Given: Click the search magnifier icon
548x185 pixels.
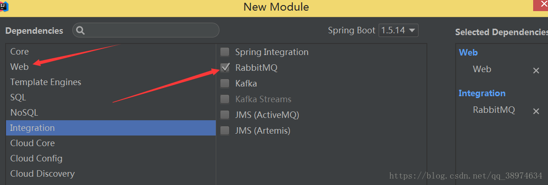Looking at the screenshot, I should point(80,31).
